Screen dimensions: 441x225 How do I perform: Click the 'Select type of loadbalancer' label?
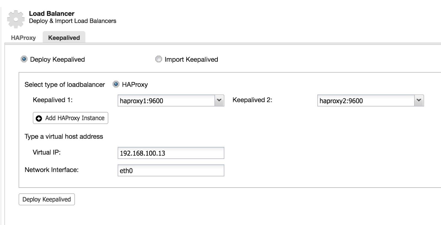point(65,84)
